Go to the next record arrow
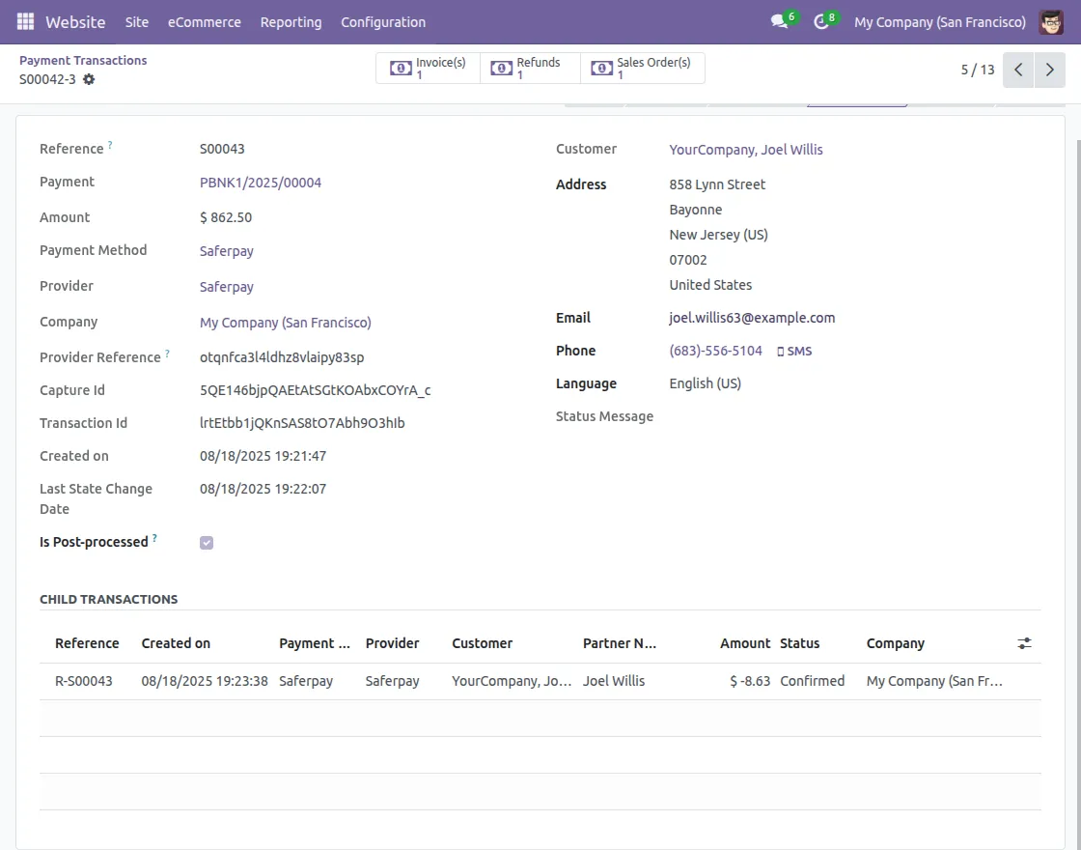 [1050, 70]
